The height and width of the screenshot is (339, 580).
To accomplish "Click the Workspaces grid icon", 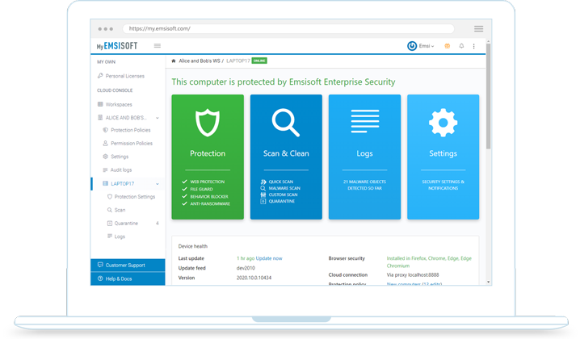I will [100, 104].
